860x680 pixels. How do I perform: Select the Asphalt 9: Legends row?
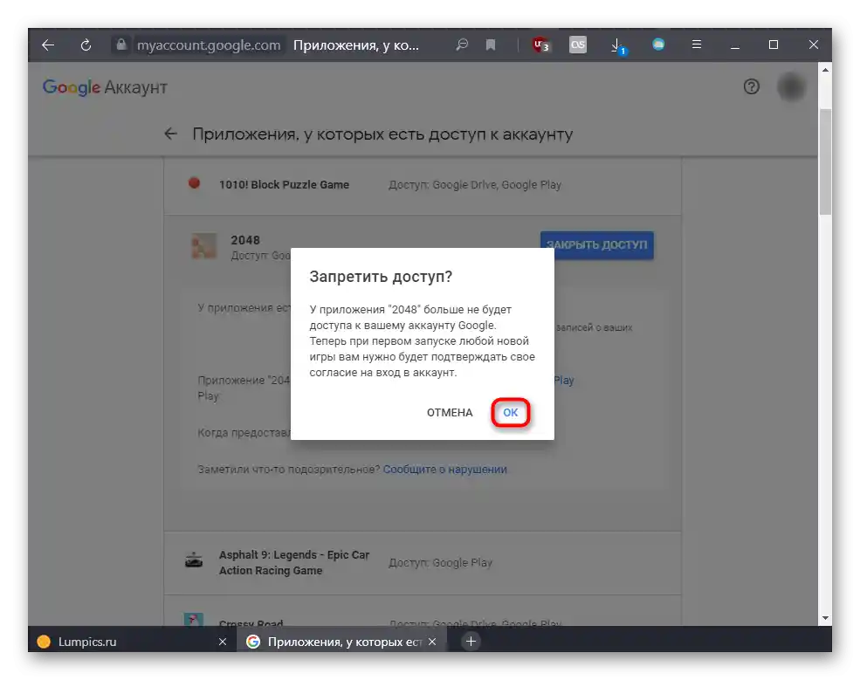(423, 563)
